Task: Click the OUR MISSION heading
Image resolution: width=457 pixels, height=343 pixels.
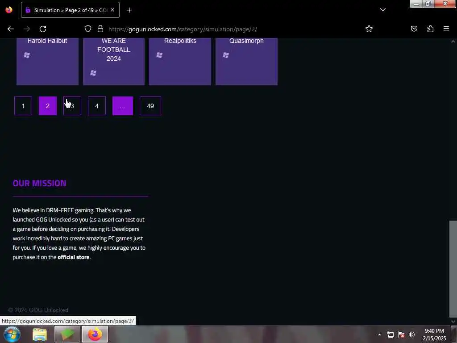Action: (x=39, y=183)
